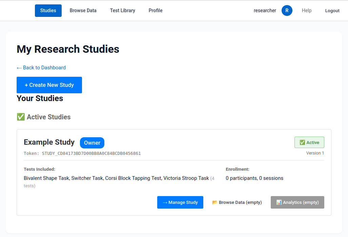
Task: Open Analytics for Example Study
Action: coord(297,202)
